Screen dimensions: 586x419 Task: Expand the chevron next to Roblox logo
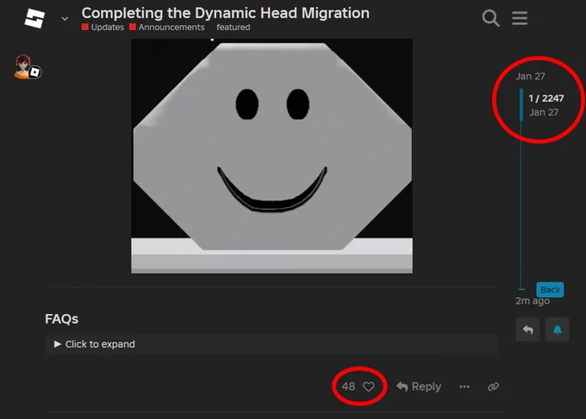click(65, 18)
